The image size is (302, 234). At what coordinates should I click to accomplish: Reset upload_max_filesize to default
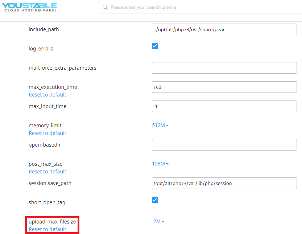[47, 229]
